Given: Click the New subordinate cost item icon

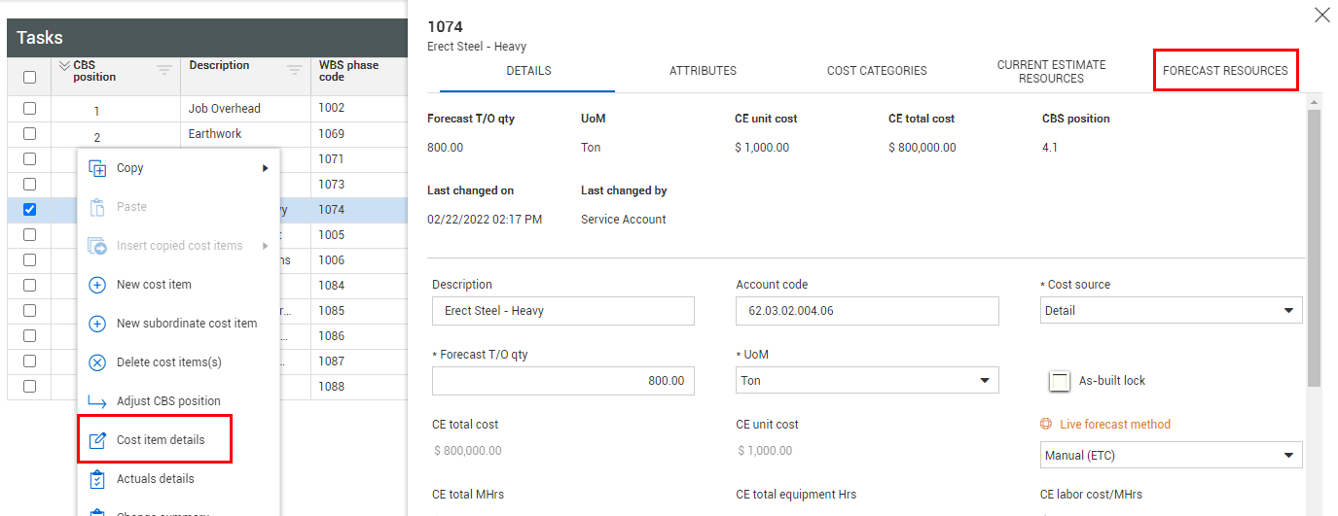Looking at the screenshot, I should [x=97, y=324].
